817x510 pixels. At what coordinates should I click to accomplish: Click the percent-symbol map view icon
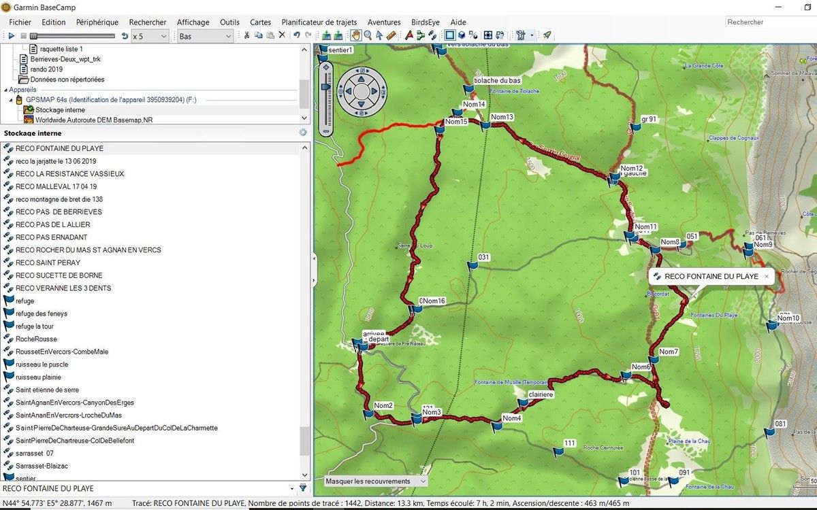[474, 36]
